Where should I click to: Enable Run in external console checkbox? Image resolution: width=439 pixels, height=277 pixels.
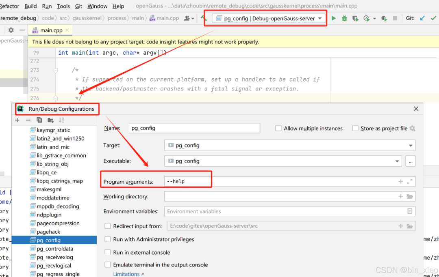107,252
